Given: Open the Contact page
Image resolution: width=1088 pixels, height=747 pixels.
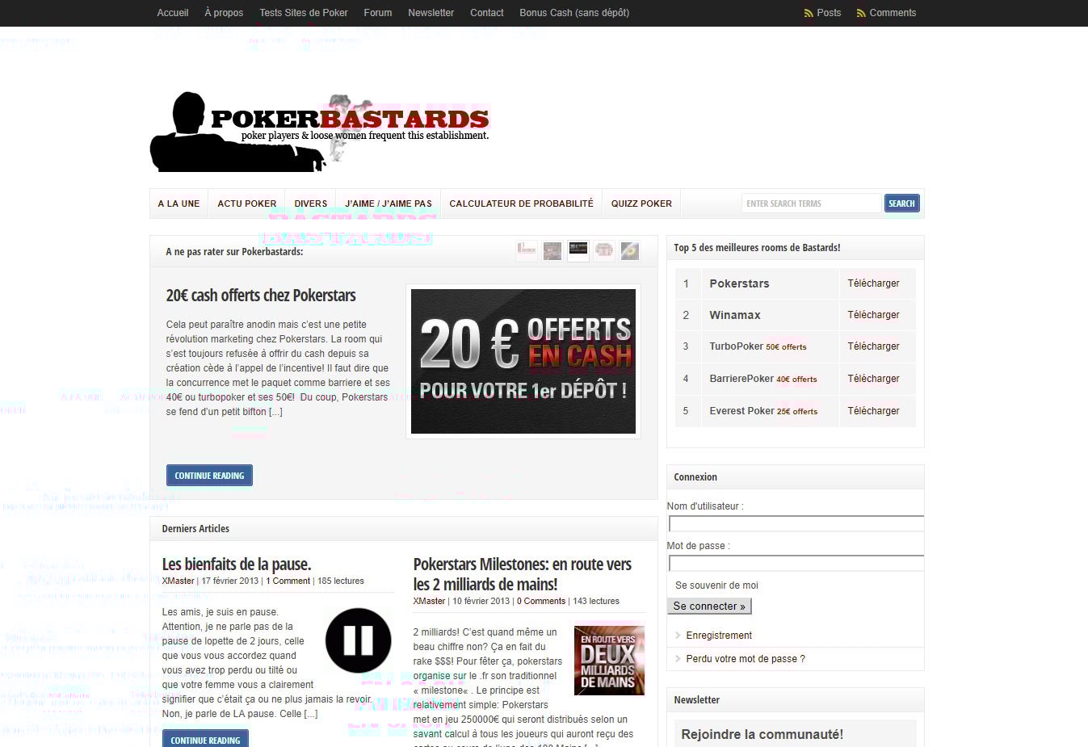Looking at the screenshot, I should [487, 13].
